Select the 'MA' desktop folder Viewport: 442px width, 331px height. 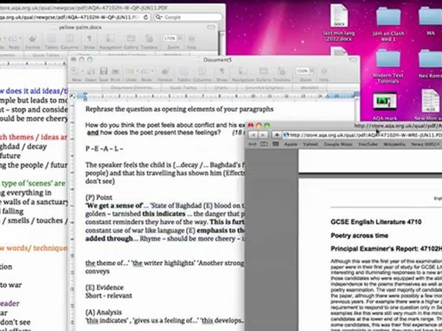(430, 21)
